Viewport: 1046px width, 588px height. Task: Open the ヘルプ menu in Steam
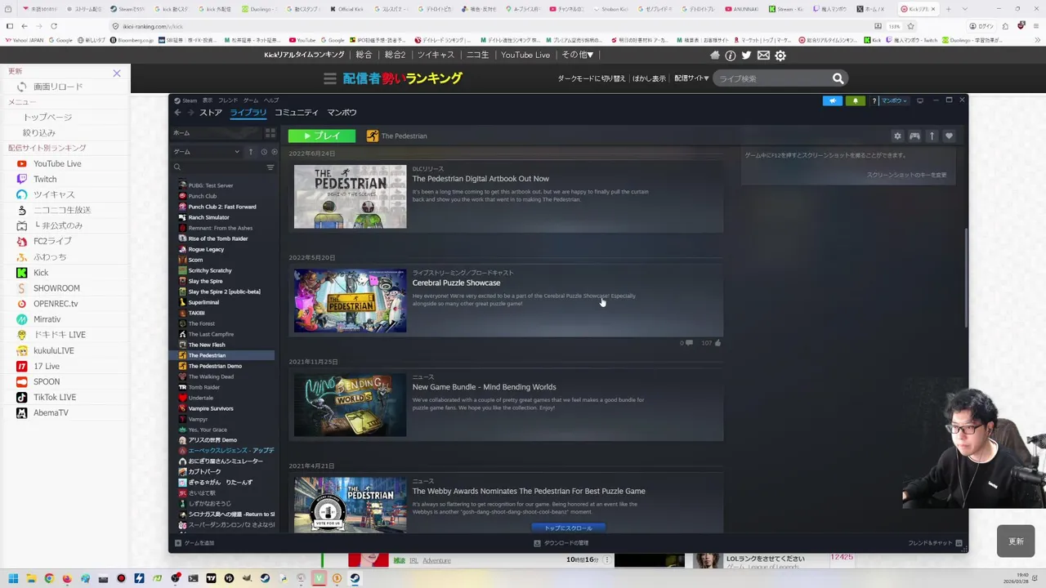(x=271, y=100)
